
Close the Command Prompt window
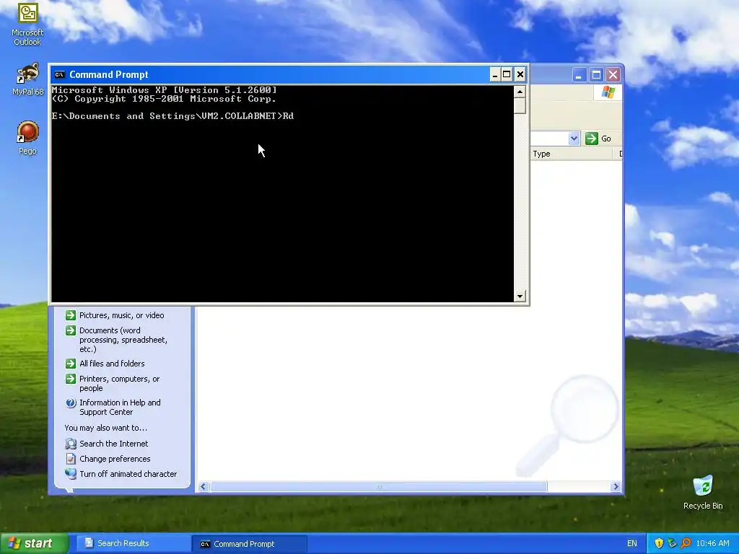(x=520, y=74)
